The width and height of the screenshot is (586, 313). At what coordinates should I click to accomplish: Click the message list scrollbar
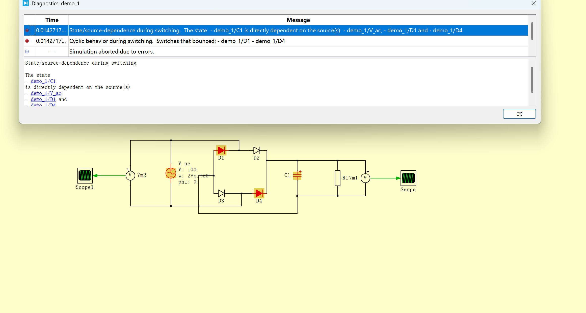[532, 31]
